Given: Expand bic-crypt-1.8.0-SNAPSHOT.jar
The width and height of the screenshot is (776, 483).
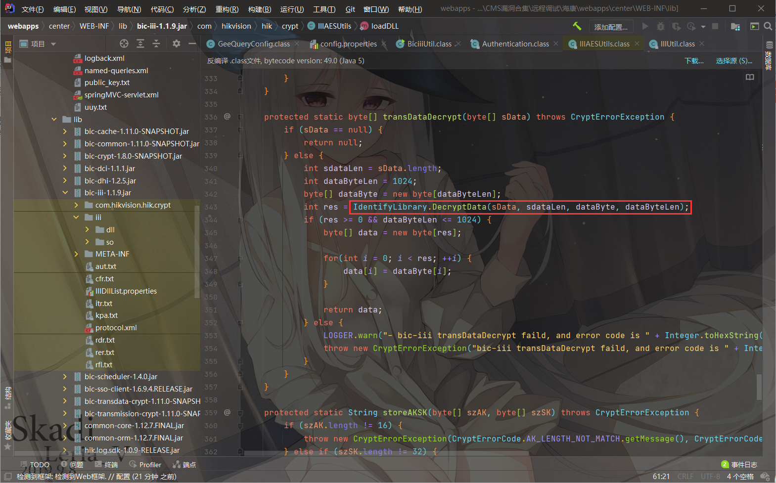Looking at the screenshot, I should point(65,156).
